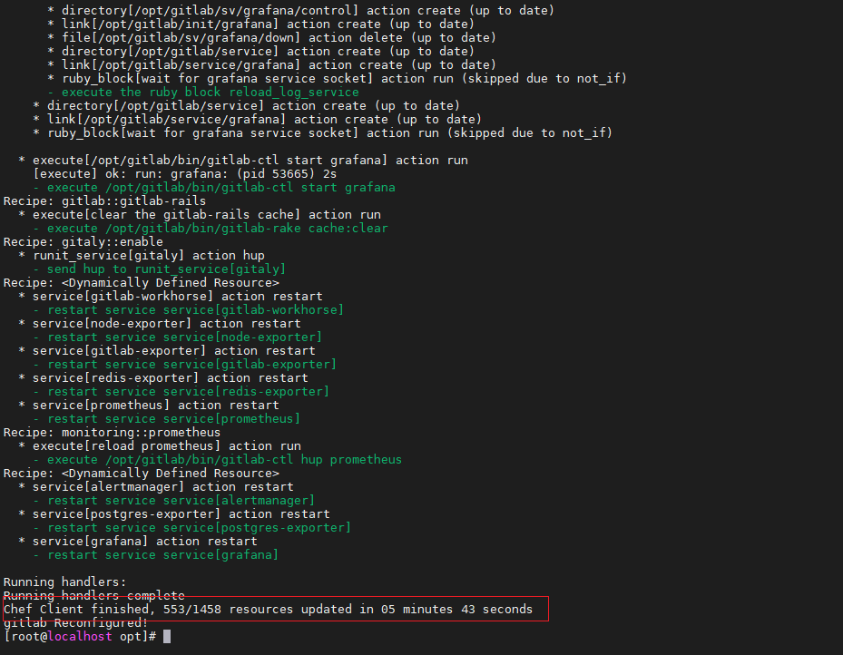The width and height of the screenshot is (843, 655).
Task: Click 'Recipe: monitoring::prometheus' line
Action: [x=112, y=433]
